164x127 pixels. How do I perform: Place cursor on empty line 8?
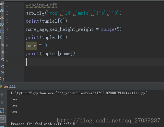pyautogui.click(x=94, y=62)
